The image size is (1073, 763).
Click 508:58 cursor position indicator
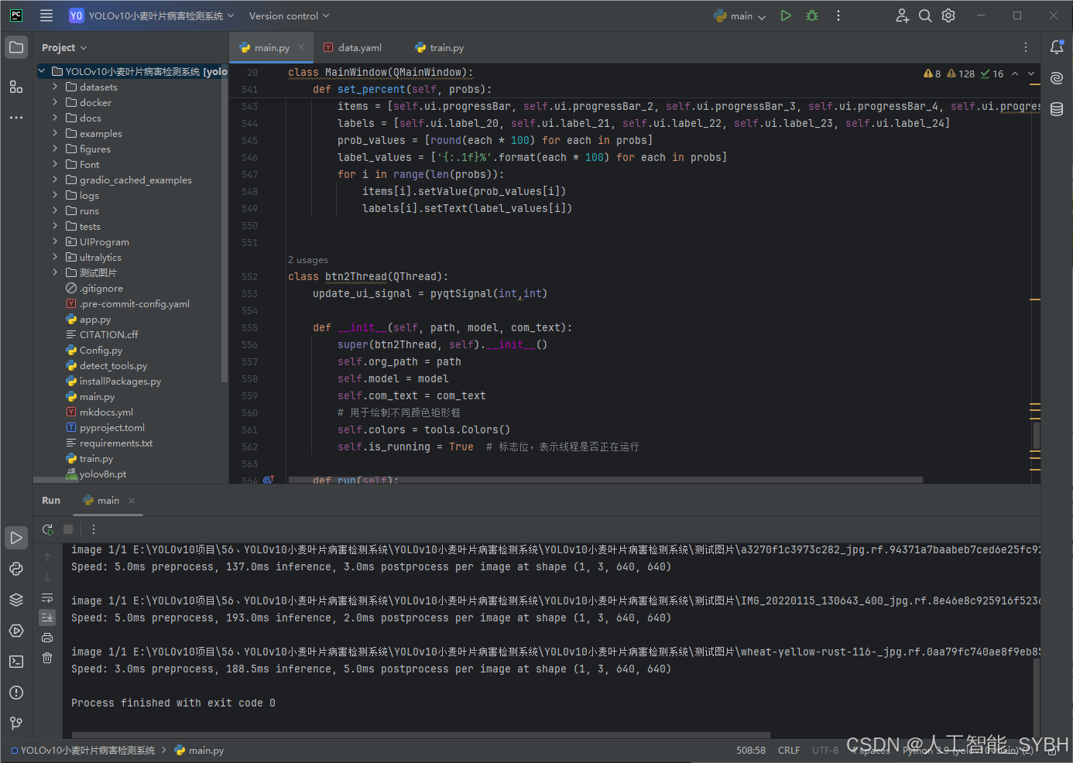tap(751, 750)
